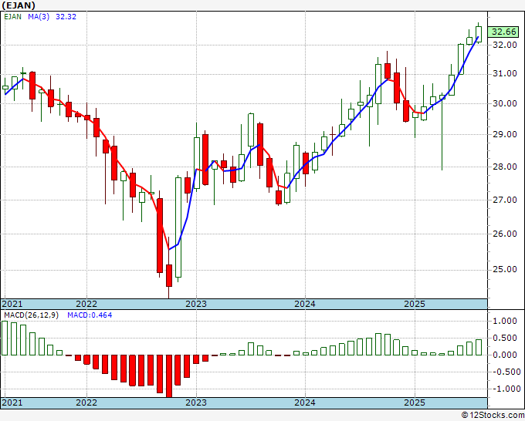The width and height of the screenshot is (525, 421).
Task: Click the 29.00 price axis label
Action: click(505, 134)
